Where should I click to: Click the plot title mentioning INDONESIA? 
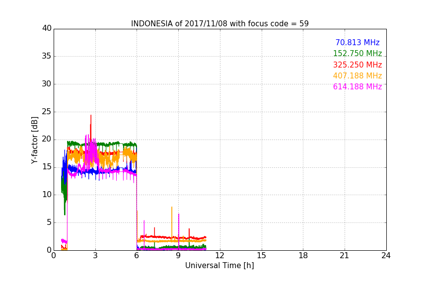point(219,24)
